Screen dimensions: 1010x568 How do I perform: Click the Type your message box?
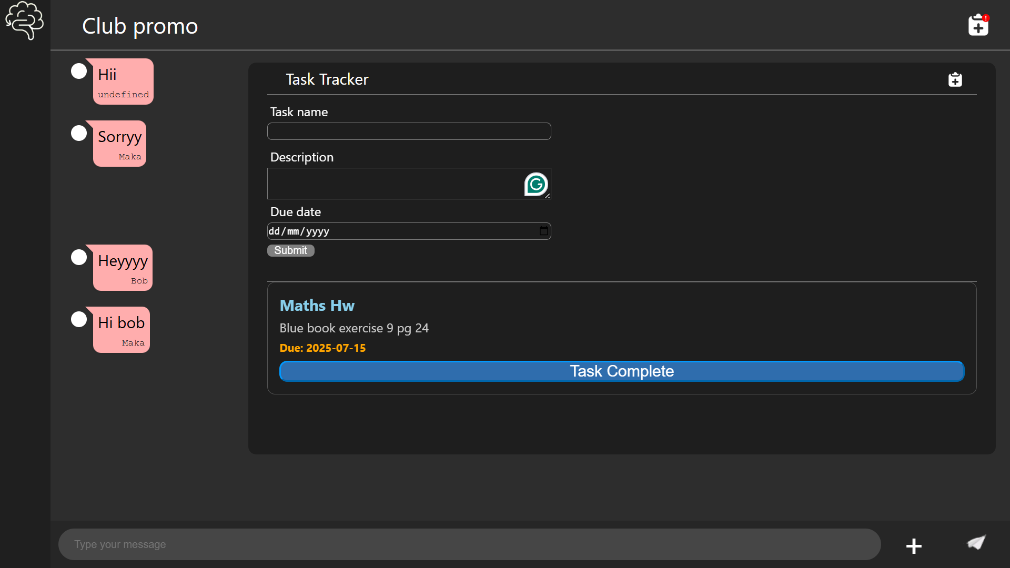(x=469, y=544)
